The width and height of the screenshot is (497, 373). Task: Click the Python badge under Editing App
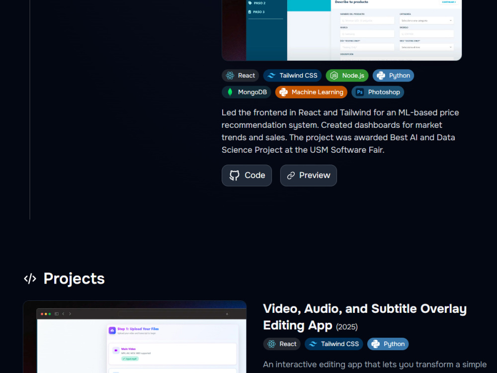point(388,344)
